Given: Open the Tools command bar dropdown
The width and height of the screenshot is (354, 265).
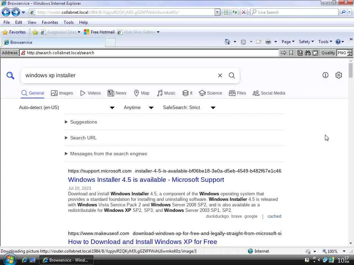Looking at the screenshot, I should 325,42.
